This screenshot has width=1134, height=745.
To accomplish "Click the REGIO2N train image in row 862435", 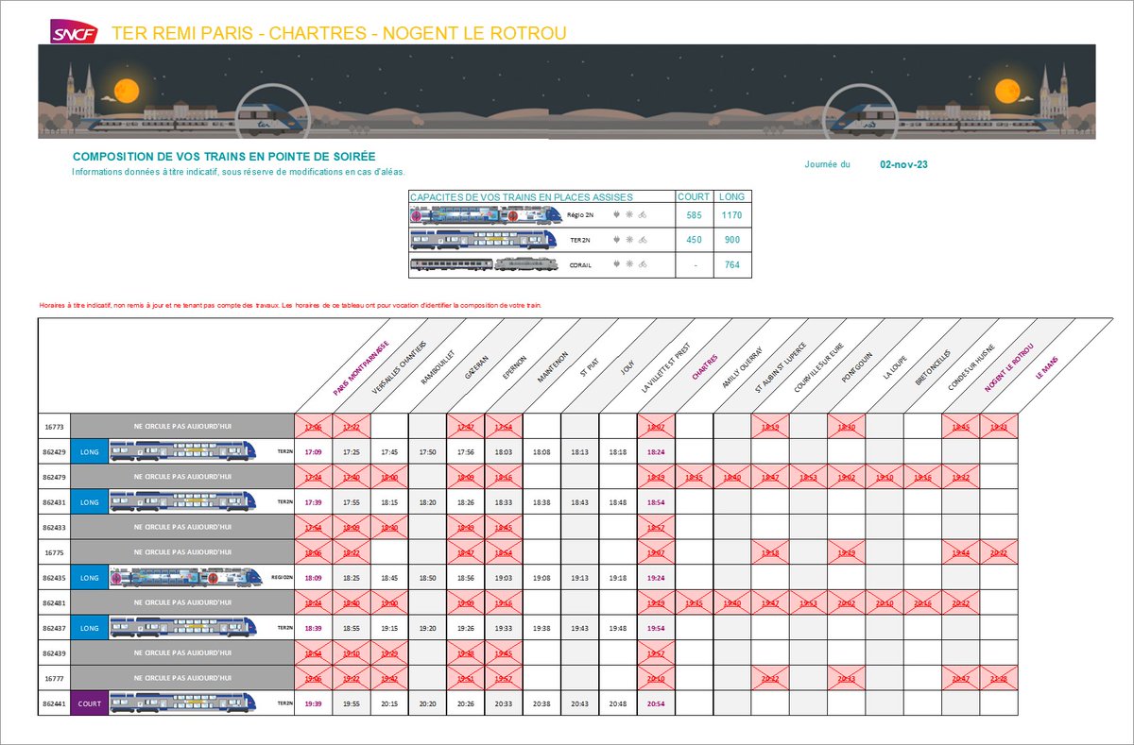I will point(184,577).
